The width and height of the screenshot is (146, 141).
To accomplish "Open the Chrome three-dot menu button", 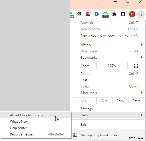I will [141, 14].
